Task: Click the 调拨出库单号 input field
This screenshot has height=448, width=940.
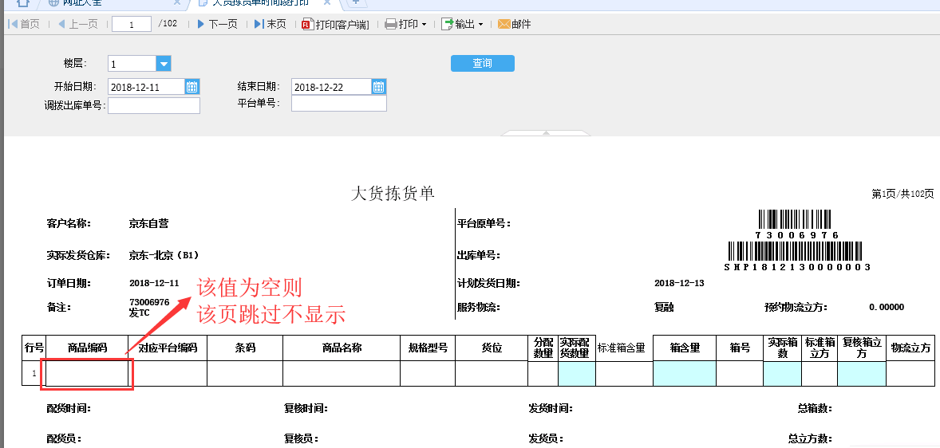Action: pyautogui.click(x=154, y=105)
